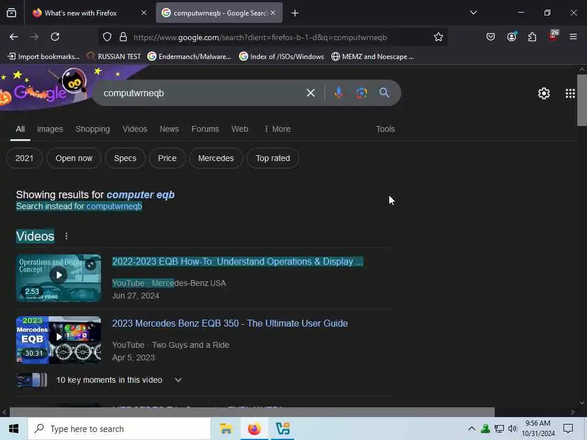Open the volume control in tray

pyautogui.click(x=512, y=429)
